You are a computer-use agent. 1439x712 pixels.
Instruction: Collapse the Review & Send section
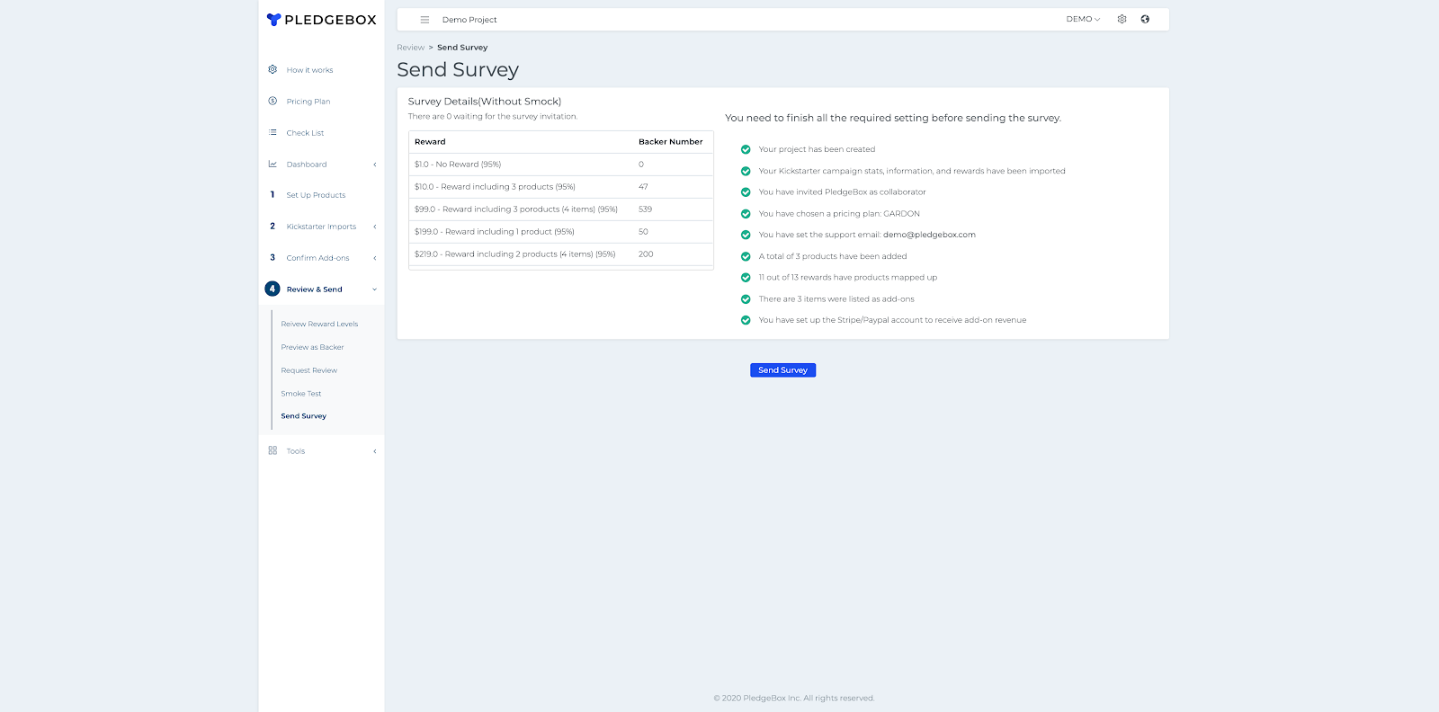pos(374,289)
